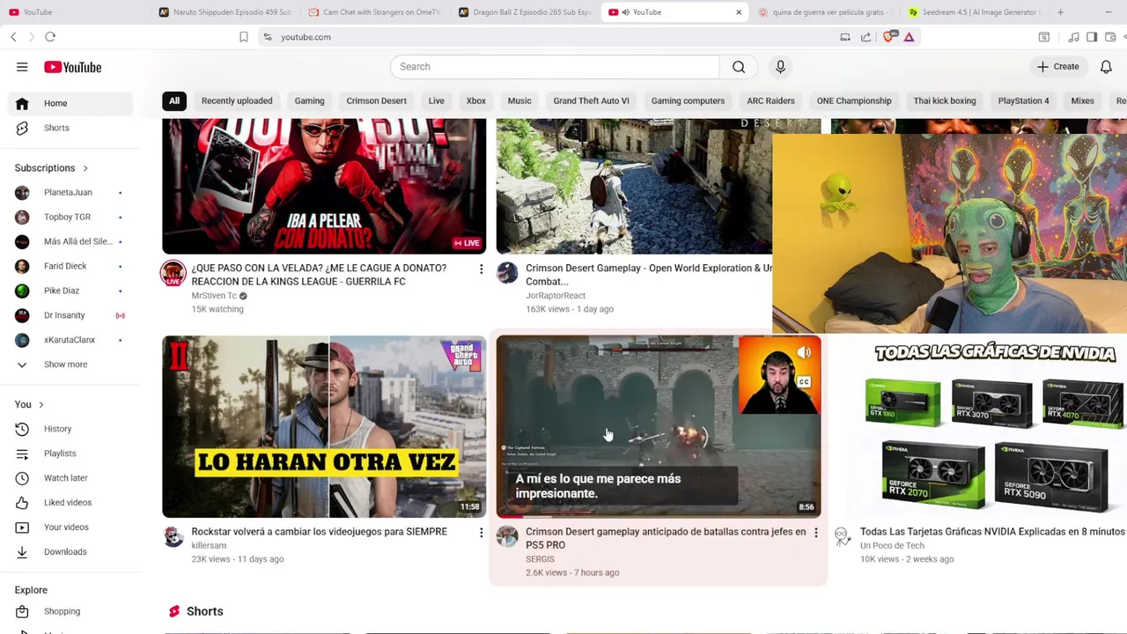Select the Gaming computers chip
This screenshot has width=1127, height=634.
(688, 100)
